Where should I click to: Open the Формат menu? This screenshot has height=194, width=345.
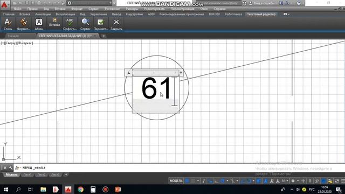[x=77, y=9]
